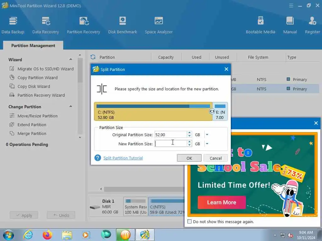The width and height of the screenshot is (322, 241).
Task: Open the Windows Start menu
Action: 8,235
